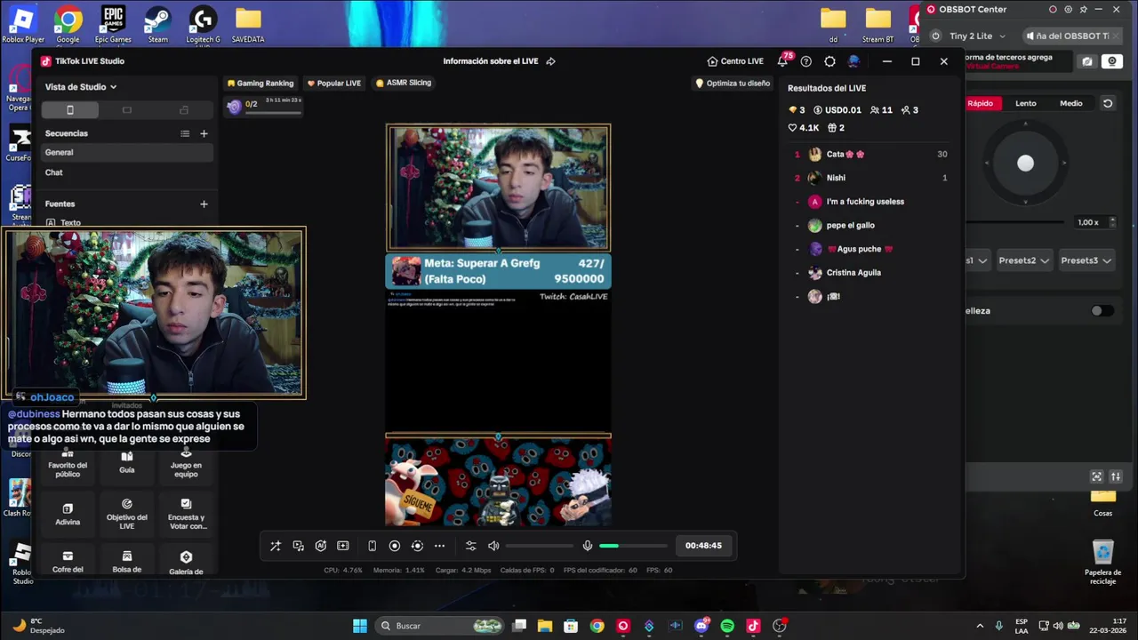
Task: Start recording with the record button
Action: 395,546
